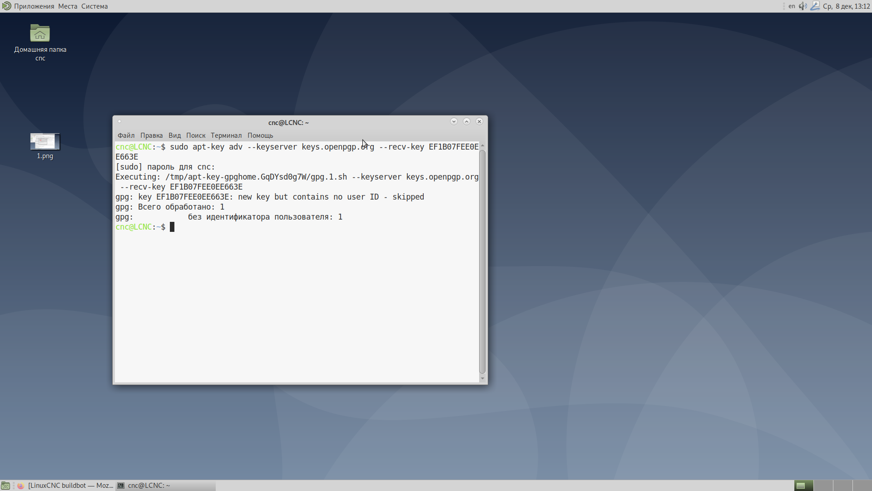Image resolution: width=872 pixels, height=491 pixels.
Task: Click the window menu dot in terminal titlebar
Action: pyautogui.click(x=119, y=121)
